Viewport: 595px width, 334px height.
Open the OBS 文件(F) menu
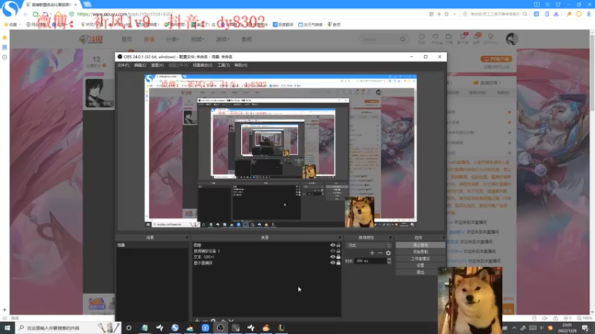coord(123,65)
